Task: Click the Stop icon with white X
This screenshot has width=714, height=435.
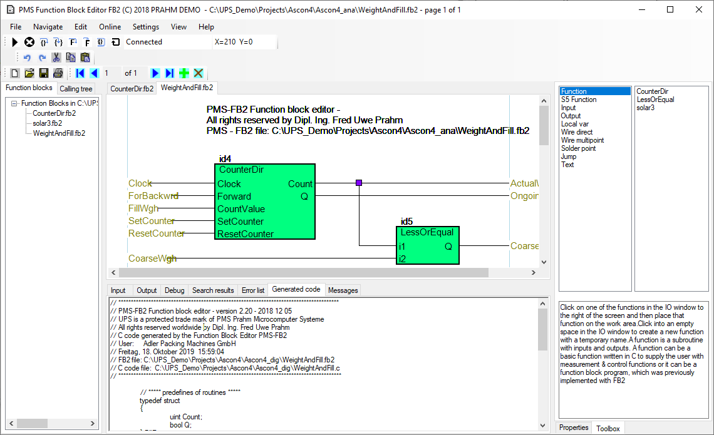Action: point(29,42)
